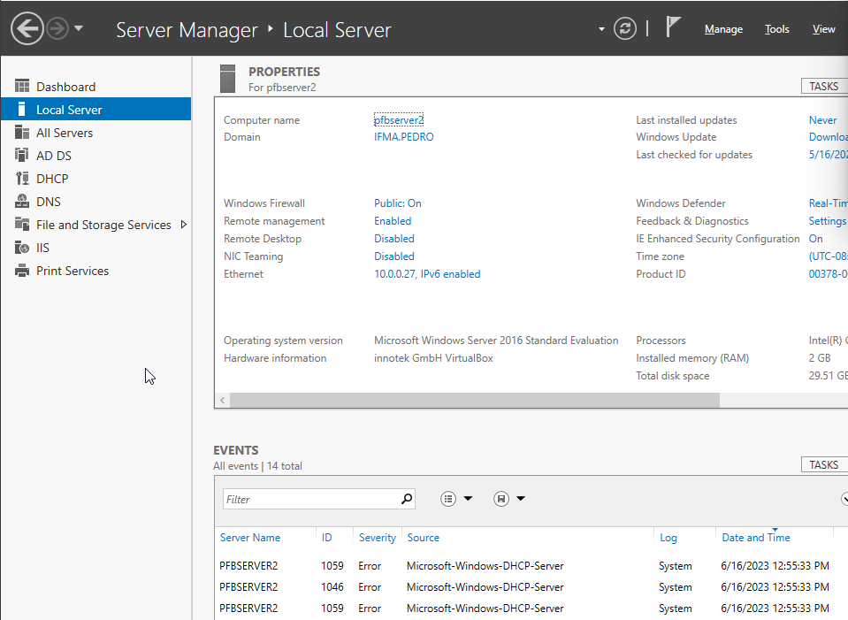Disable IE Enhanced Security Configuration

[x=815, y=238]
